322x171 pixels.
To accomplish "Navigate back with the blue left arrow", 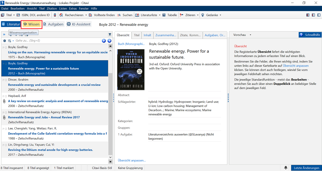I will coord(104,41).
